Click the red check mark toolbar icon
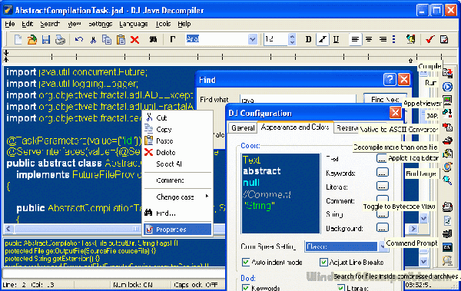Image resolution: width=461 pixels, height=291 pixels. (x=429, y=39)
